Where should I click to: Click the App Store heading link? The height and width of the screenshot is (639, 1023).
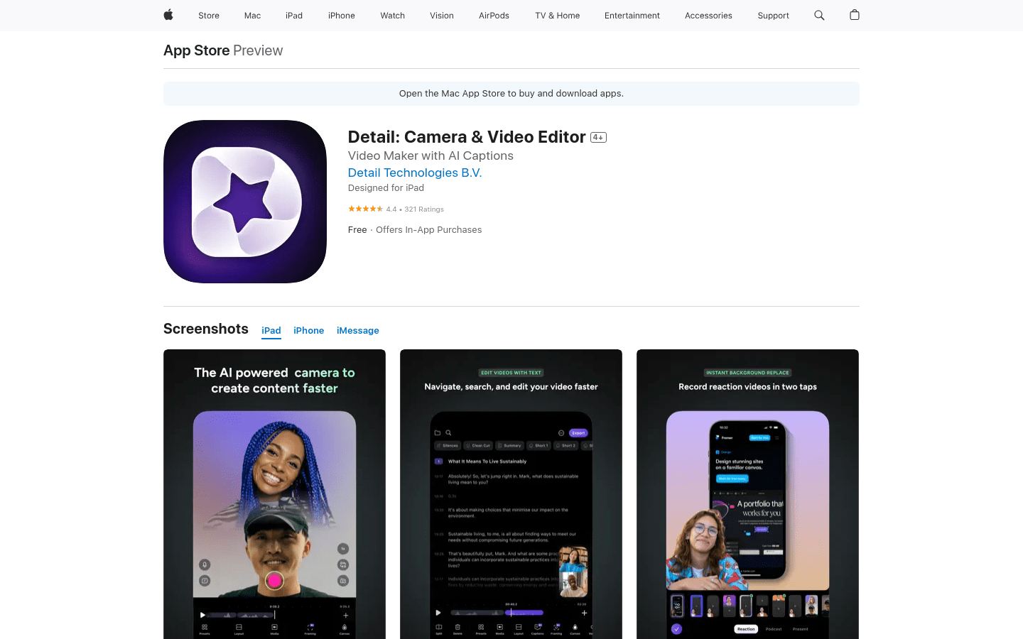(197, 50)
